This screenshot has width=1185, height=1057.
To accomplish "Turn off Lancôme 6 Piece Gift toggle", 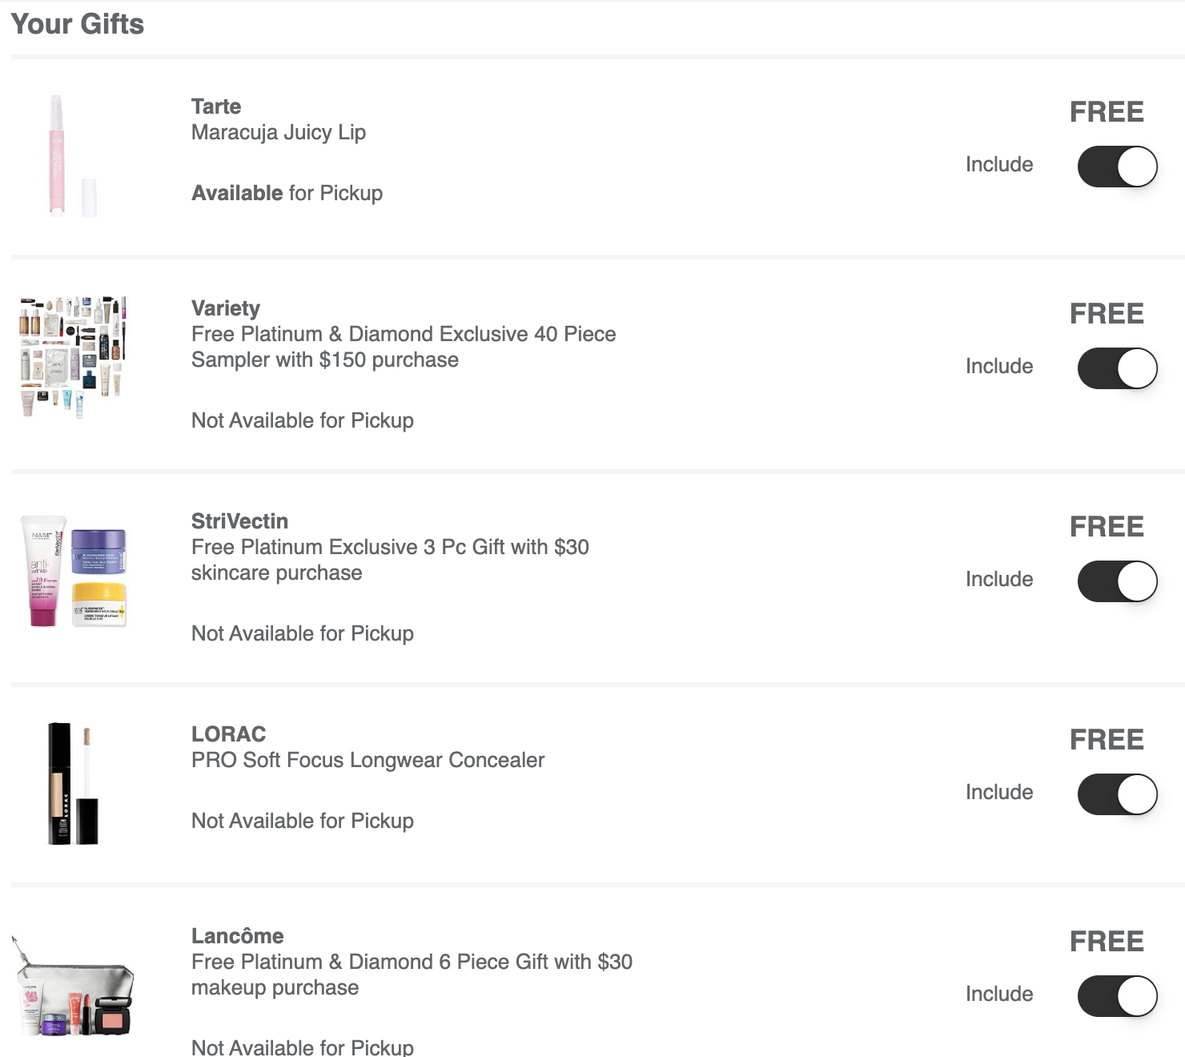I will pos(1117,996).
